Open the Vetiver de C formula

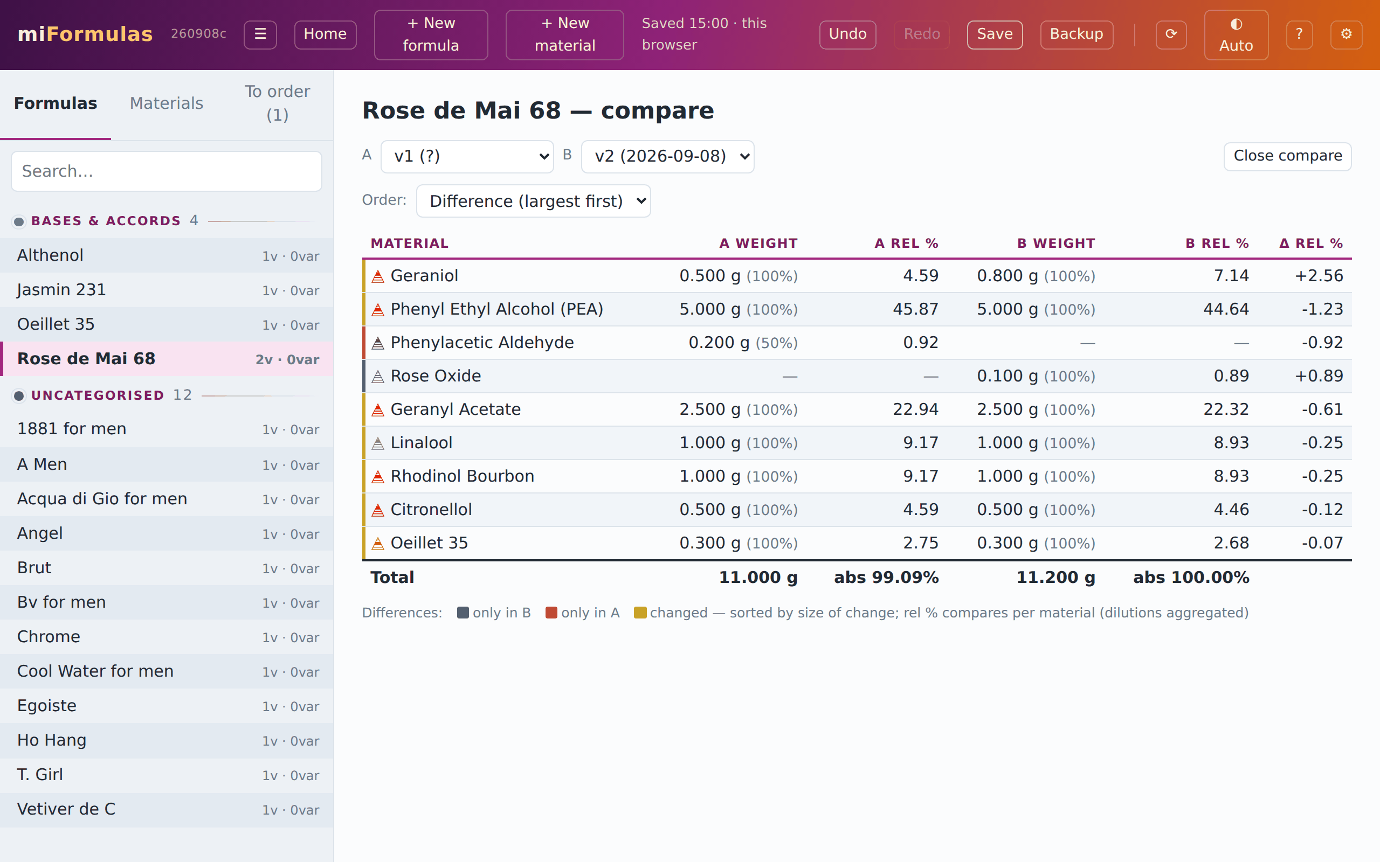pyautogui.click(x=167, y=810)
